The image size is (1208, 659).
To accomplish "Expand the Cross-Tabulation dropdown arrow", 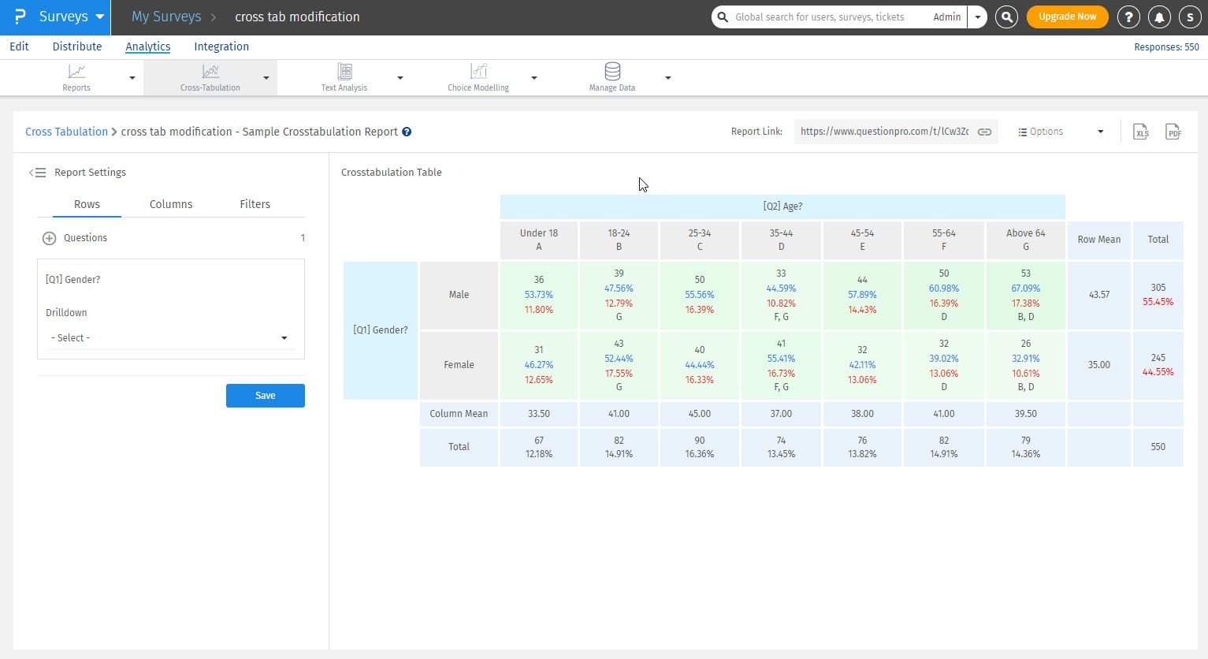I will click(266, 78).
